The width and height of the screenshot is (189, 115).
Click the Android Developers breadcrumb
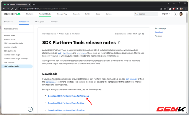(x=49, y=34)
